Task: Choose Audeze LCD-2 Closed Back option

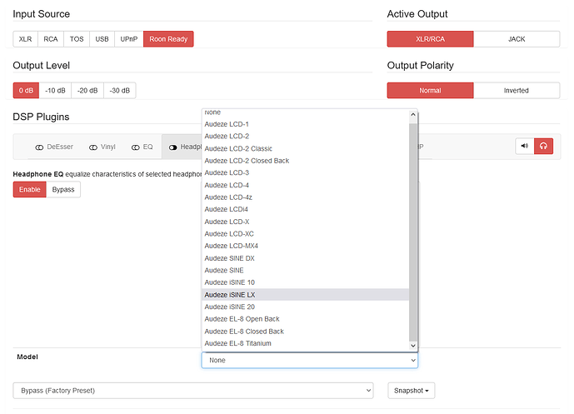Action: (x=305, y=161)
